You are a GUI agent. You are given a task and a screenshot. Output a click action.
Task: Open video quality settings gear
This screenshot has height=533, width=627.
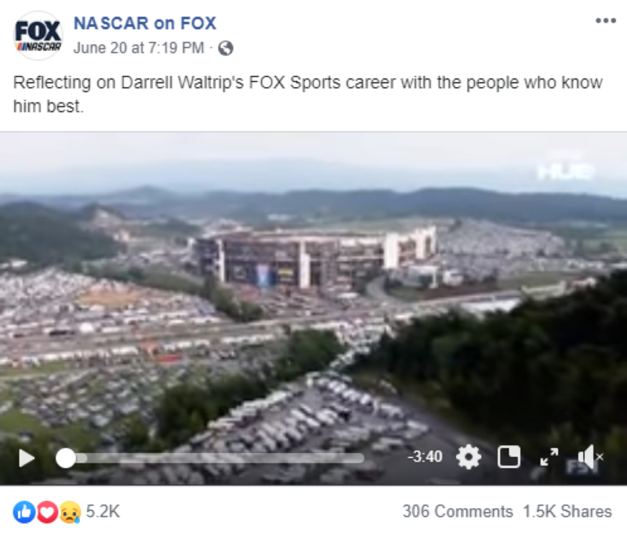pyautogui.click(x=468, y=457)
